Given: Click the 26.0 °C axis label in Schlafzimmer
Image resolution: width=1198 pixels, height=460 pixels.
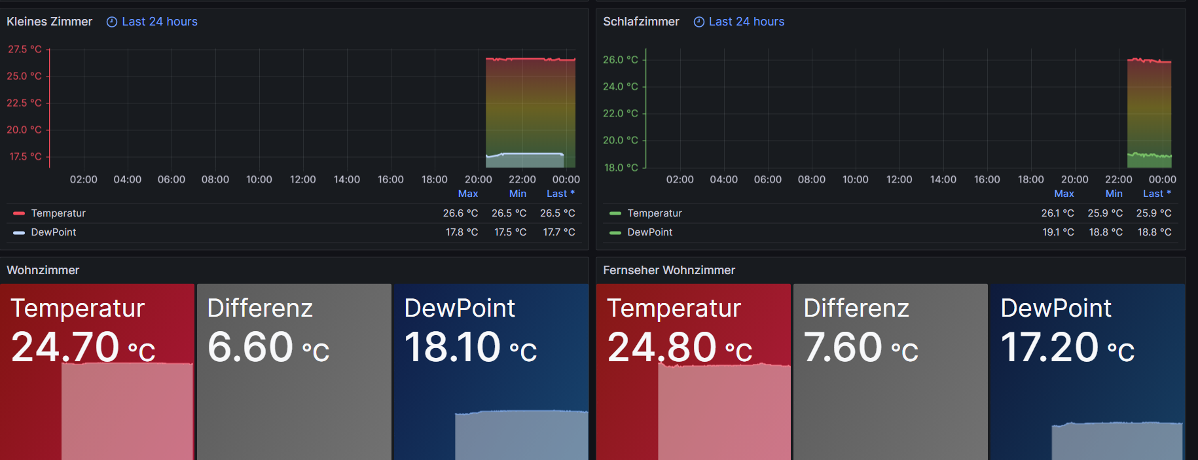Looking at the screenshot, I should pyautogui.click(x=621, y=60).
